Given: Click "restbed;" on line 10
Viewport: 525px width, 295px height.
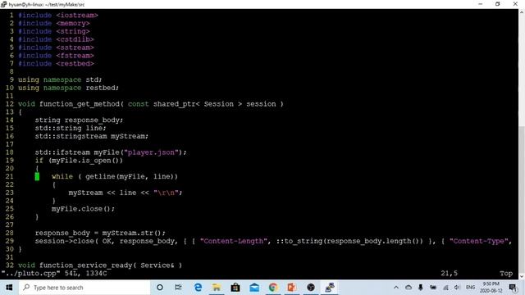Looking at the screenshot, I should pos(102,88).
